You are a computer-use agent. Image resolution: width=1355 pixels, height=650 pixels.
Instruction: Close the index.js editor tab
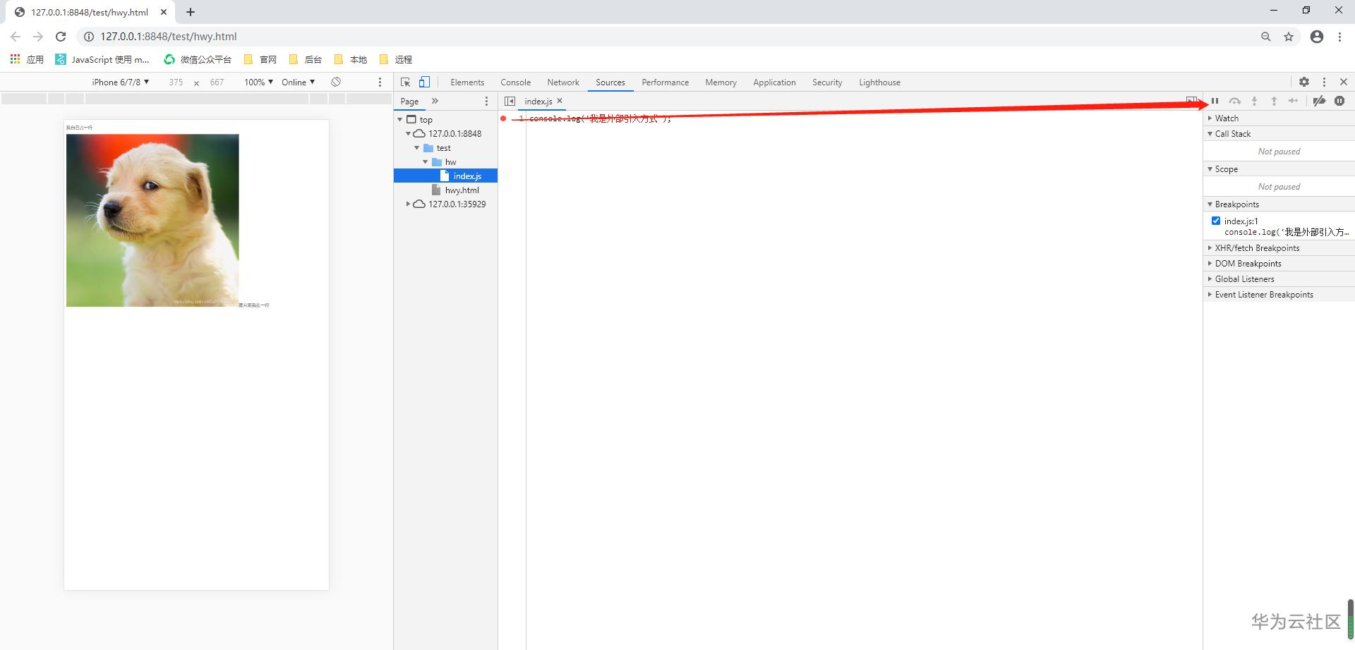pyautogui.click(x=560, y=101)
